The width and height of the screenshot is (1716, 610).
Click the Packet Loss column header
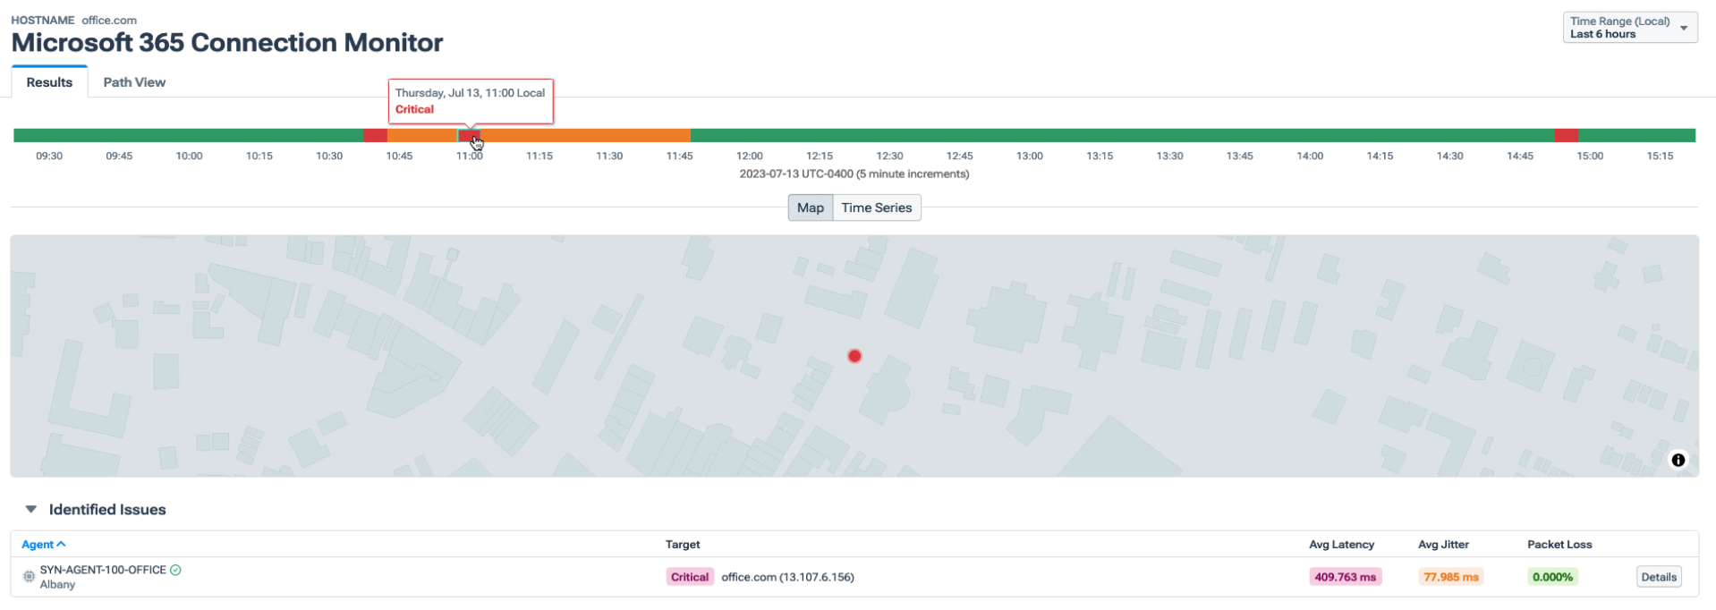[x=1559, y=544]
